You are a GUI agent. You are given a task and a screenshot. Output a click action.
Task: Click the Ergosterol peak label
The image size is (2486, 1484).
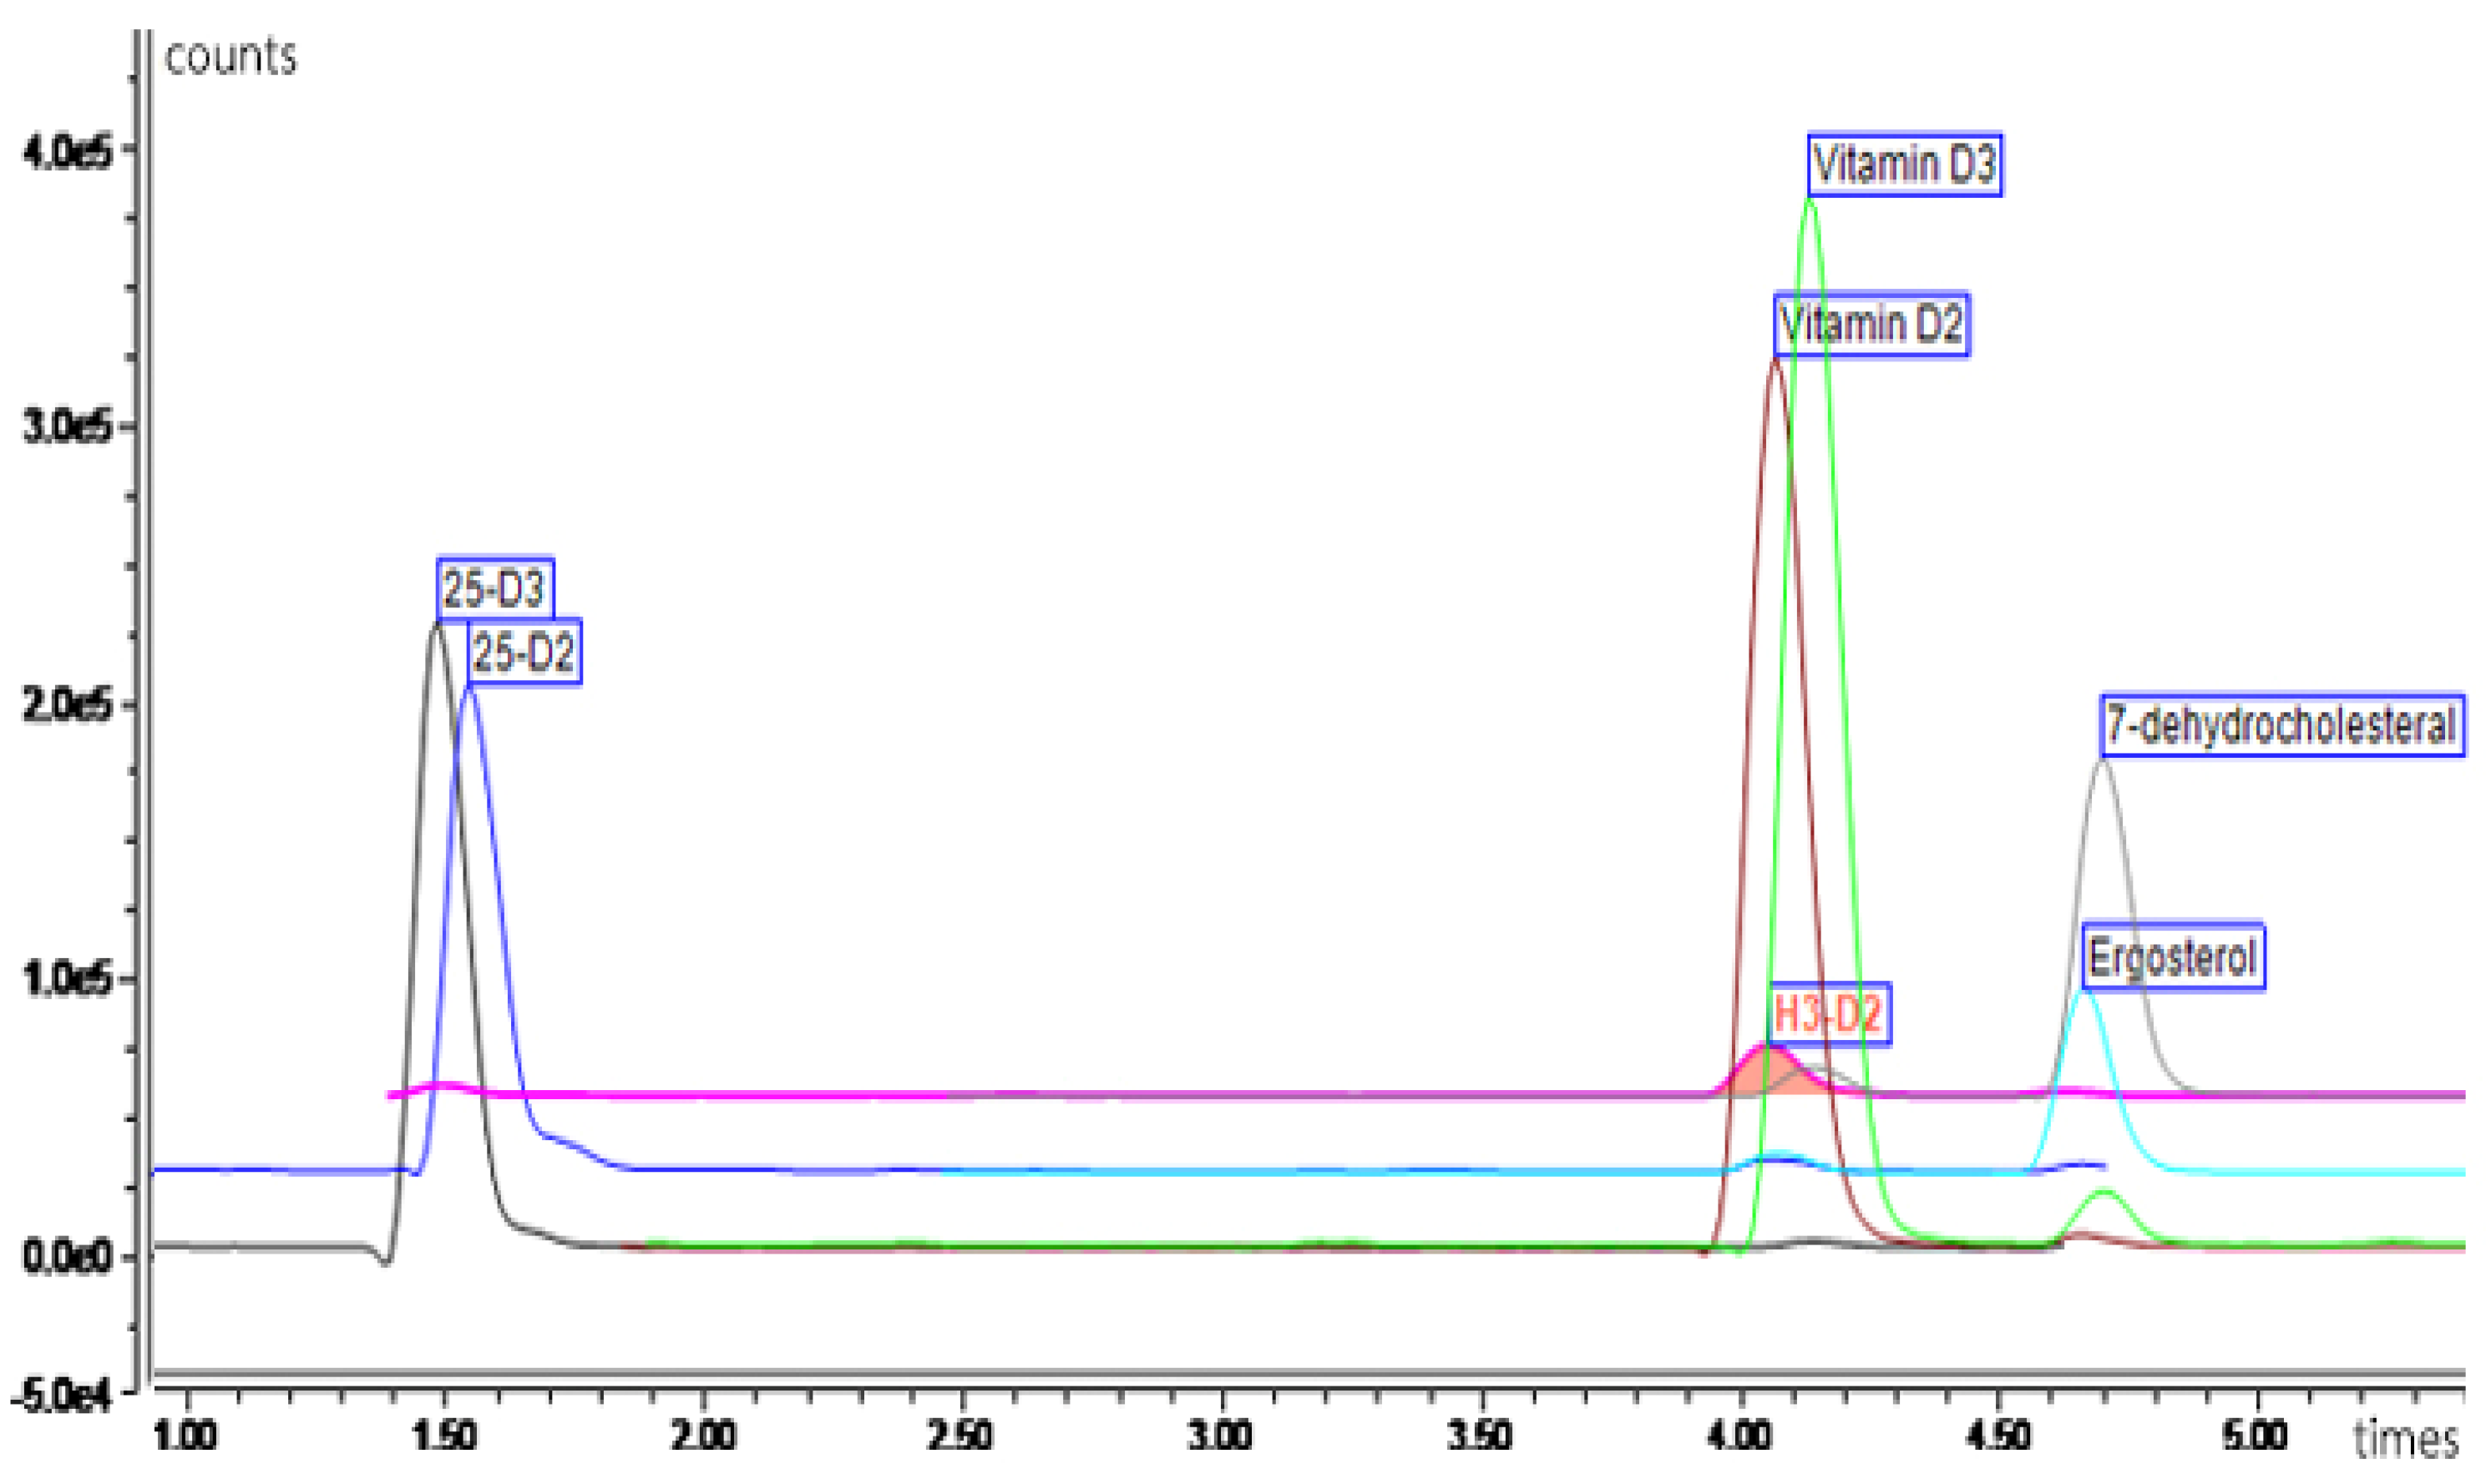[x=2172, y=957]
